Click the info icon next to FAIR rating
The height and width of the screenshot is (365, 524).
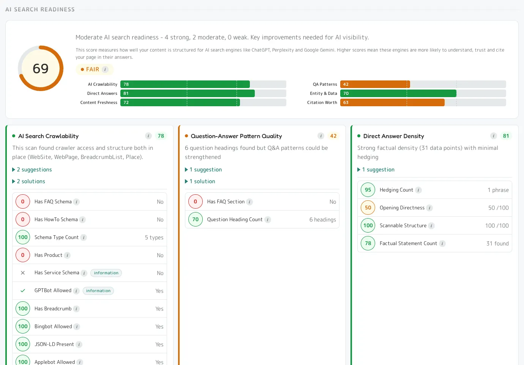point(106,69)
